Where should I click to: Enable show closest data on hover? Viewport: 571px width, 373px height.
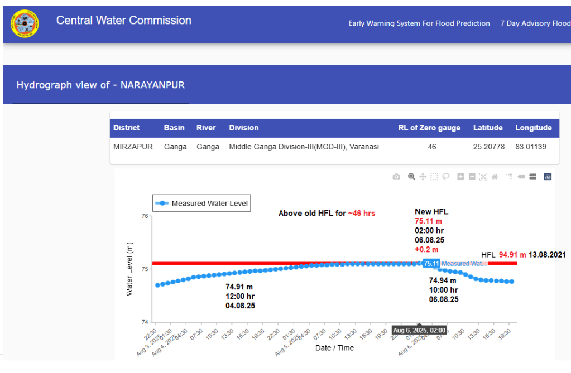[521, 177]
